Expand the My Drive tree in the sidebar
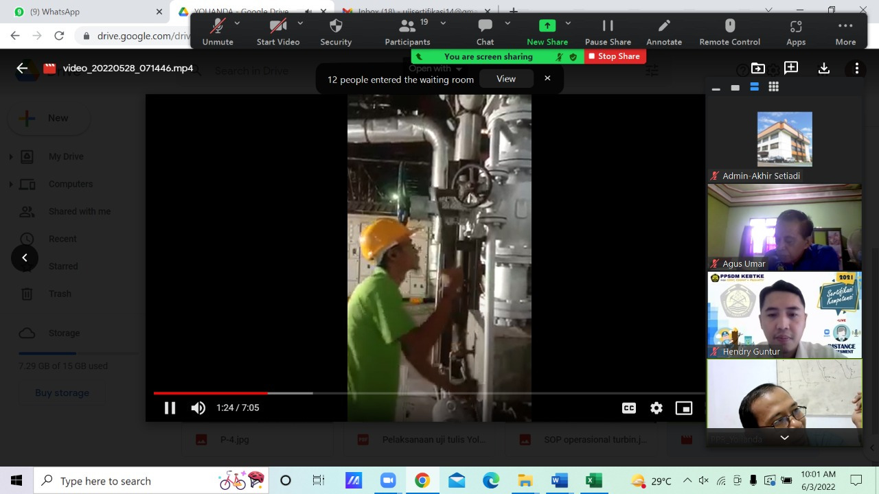 point(12,156)
